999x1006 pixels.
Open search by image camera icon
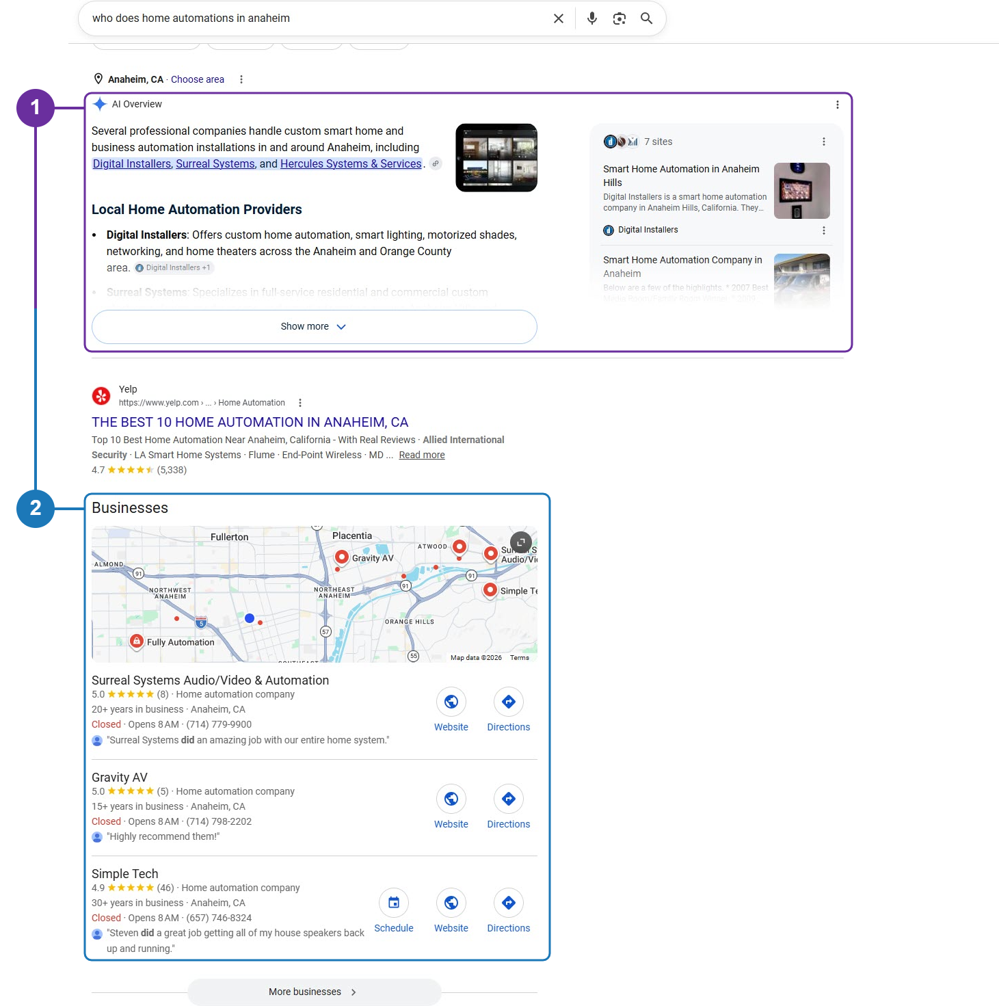point(620,18)
